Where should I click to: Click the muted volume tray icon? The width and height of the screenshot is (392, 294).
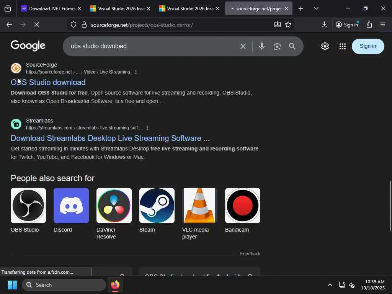point(352,285)
